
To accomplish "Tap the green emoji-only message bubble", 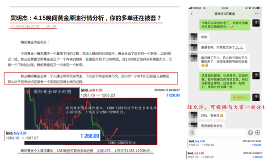I will (x=240, y=97).
